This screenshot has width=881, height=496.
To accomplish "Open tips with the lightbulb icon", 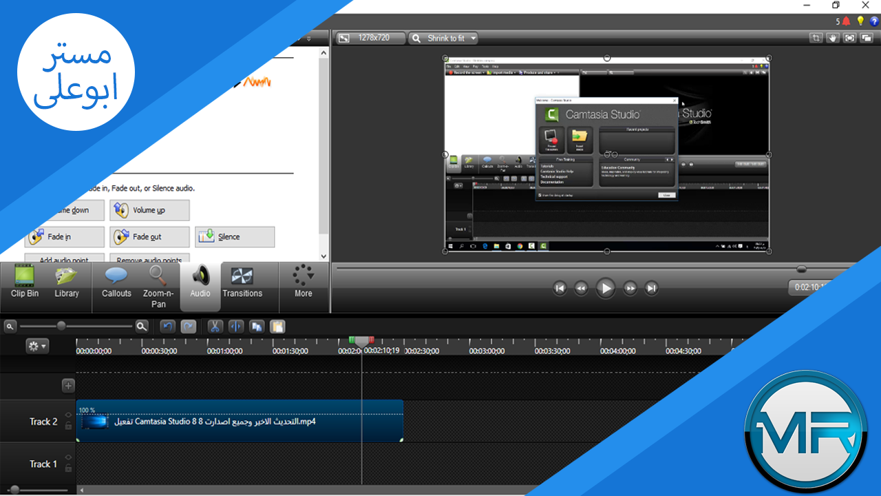I will click(x=860, y=21).
